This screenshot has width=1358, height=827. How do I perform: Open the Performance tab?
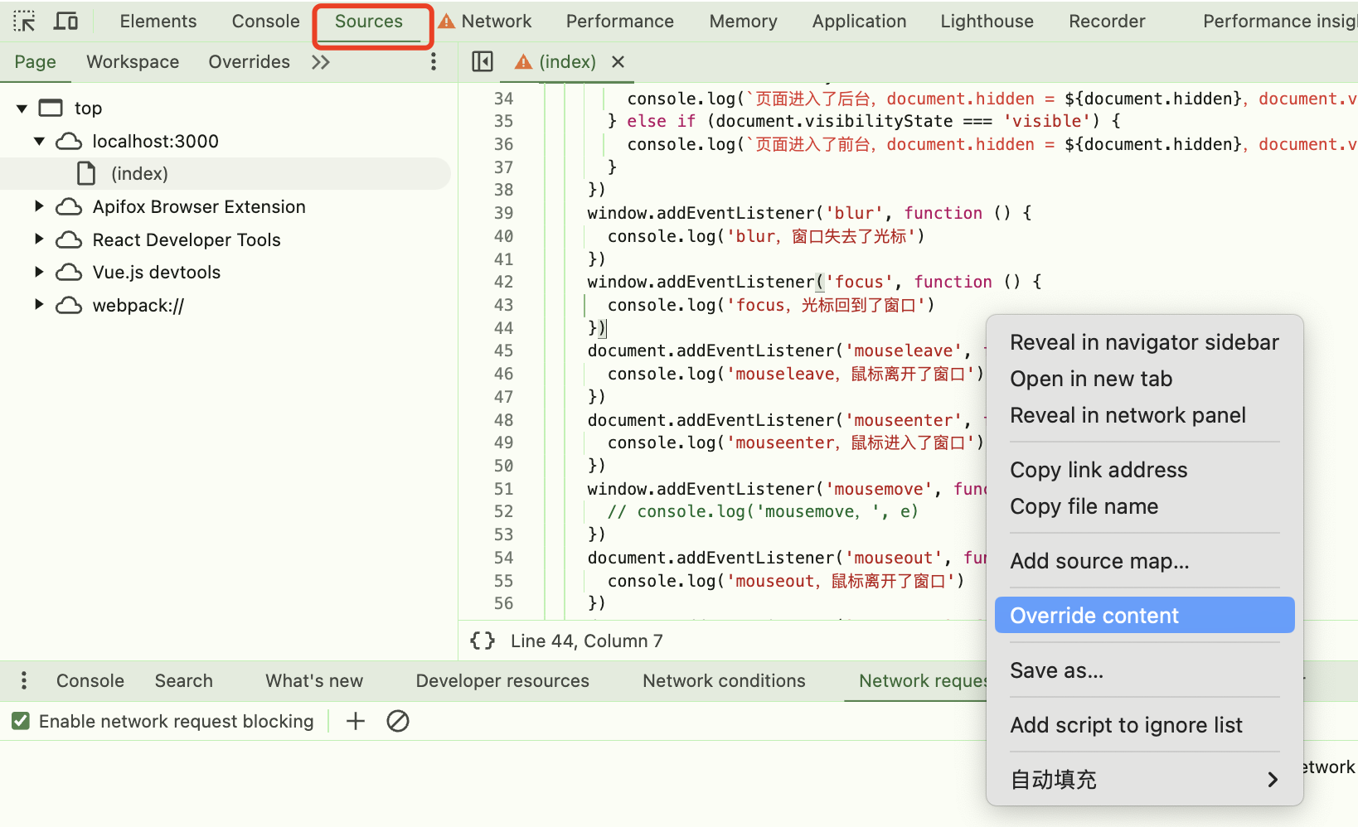pos(620,22)
